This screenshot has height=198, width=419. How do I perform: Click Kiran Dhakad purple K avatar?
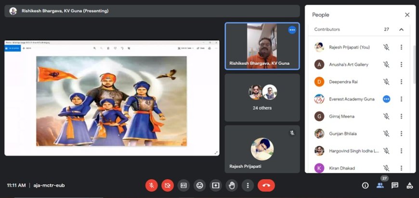[319, 168]
